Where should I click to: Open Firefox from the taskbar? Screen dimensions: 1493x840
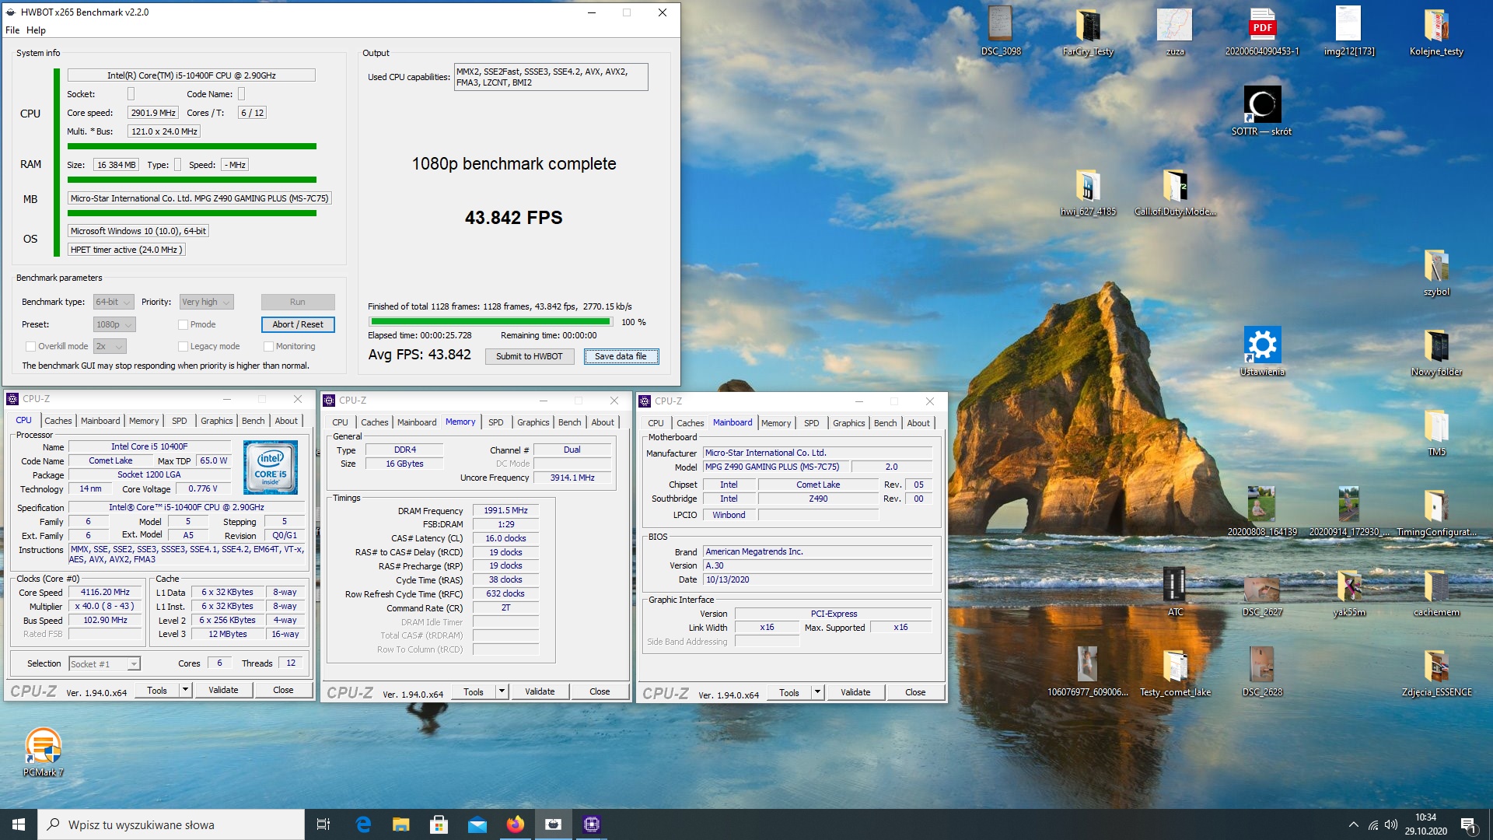pos(515,824)
